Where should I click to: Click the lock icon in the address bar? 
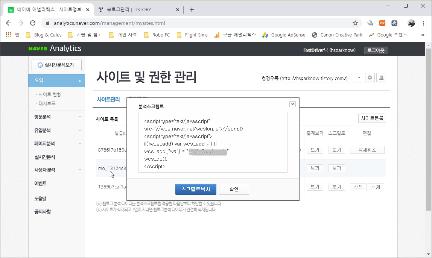pos(48,23)
